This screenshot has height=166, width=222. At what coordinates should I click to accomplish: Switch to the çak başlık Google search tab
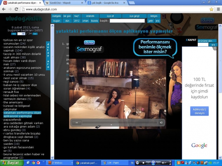click(x=106, y=3)
